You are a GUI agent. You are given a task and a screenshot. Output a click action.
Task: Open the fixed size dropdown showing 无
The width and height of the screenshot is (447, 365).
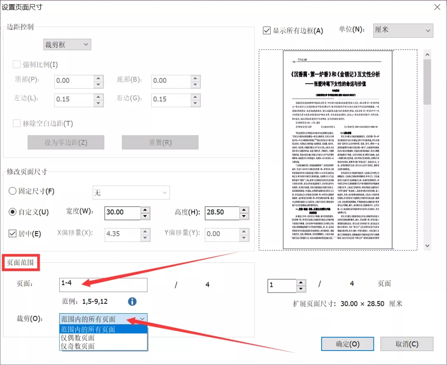(131, 192)
